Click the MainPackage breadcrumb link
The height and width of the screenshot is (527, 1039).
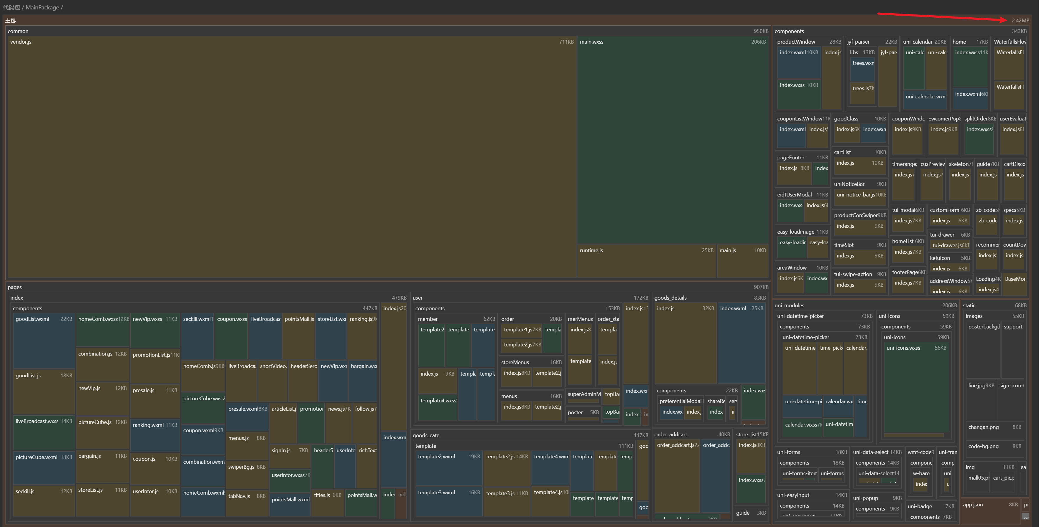[x=42, y=7]
